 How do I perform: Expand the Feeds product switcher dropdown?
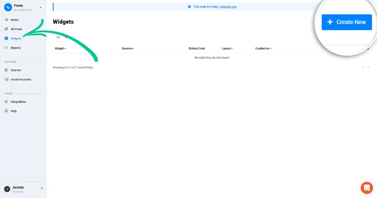coord(41,8)
